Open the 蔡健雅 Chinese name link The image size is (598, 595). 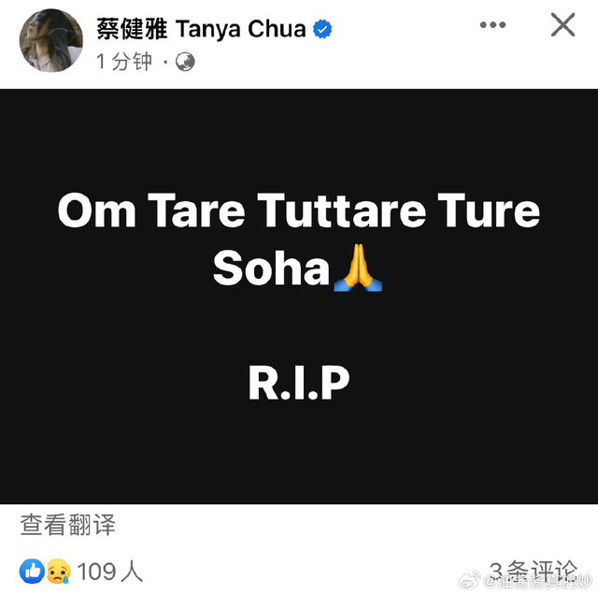coord(132,29)
